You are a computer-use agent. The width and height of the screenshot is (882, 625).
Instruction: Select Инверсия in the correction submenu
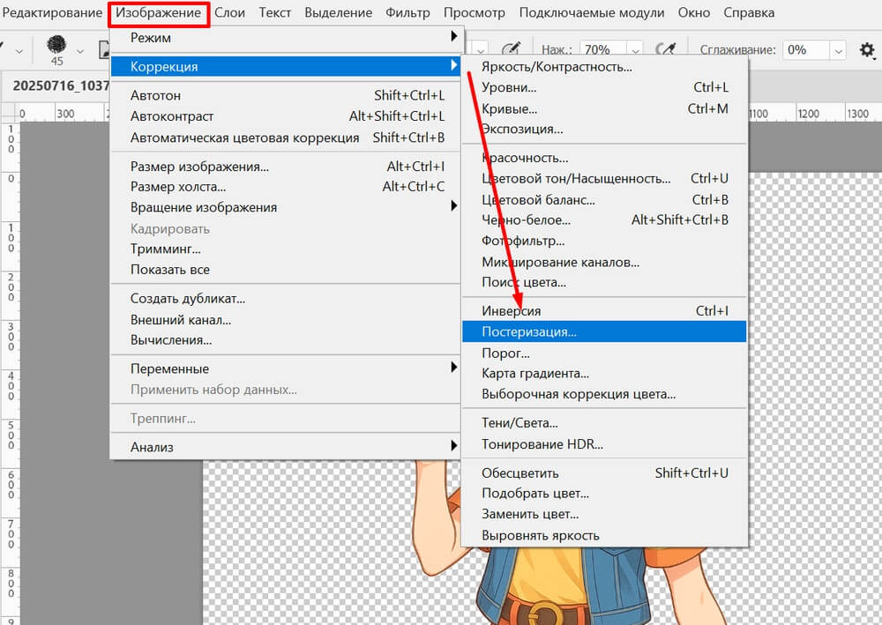tap(512, 311)
